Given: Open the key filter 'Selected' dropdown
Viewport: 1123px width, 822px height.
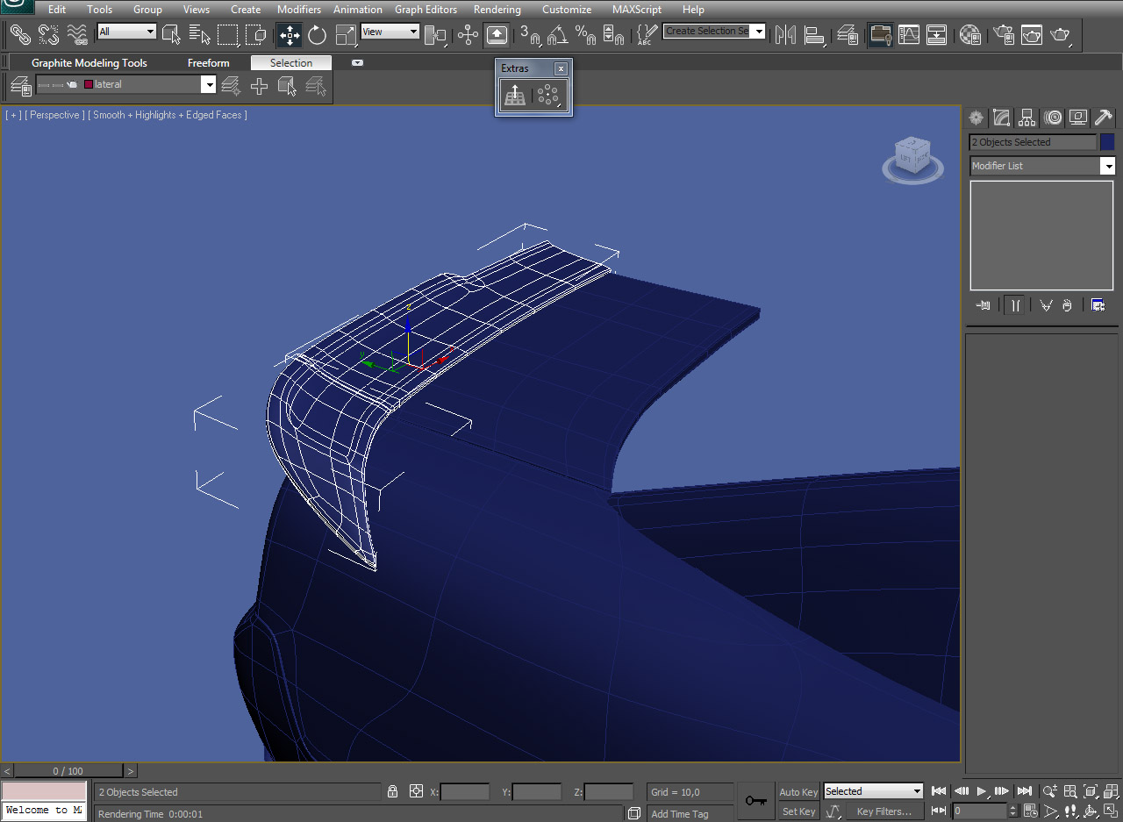Looking at the screenshot, I should [873, 791].
